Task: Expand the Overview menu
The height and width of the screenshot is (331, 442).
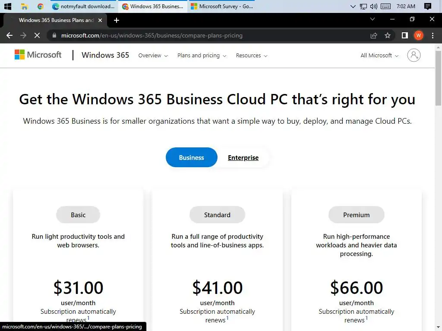Action: (153, 56)
